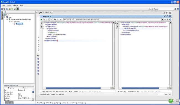The height and width of the screenshot is (105, 180).
Task: Open request Headers (0) tab
Action: click(x=50, y=92)
